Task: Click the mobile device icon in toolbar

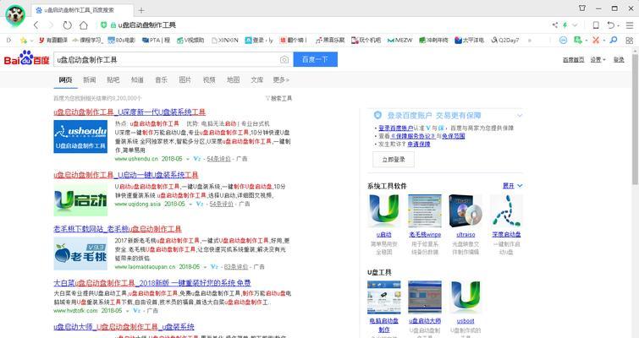Action: 596,25
